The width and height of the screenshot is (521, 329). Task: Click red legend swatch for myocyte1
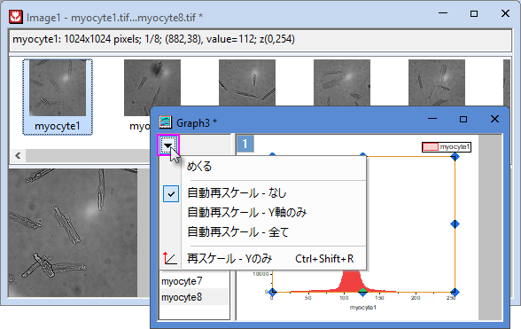(431, 146)
